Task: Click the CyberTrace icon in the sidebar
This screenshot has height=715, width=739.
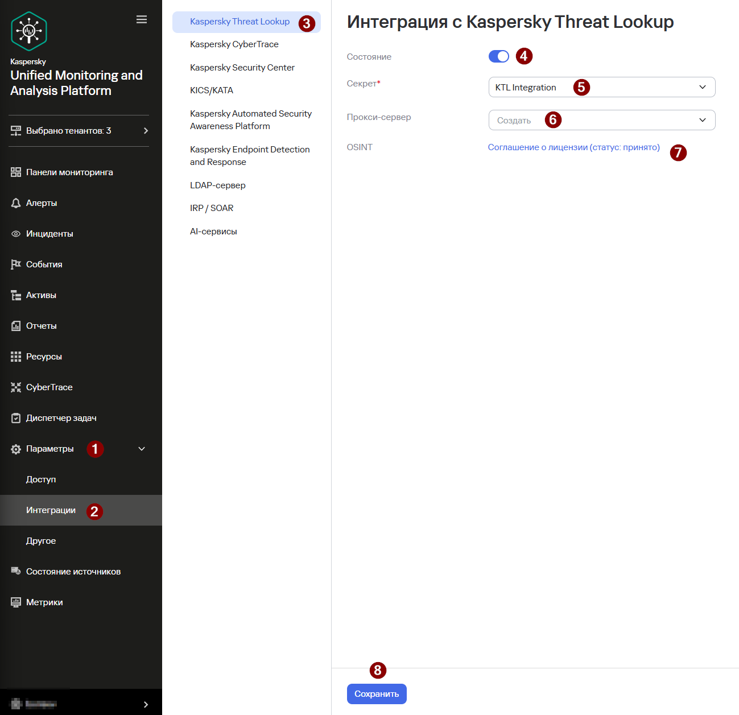Action: tap(16, 387)
